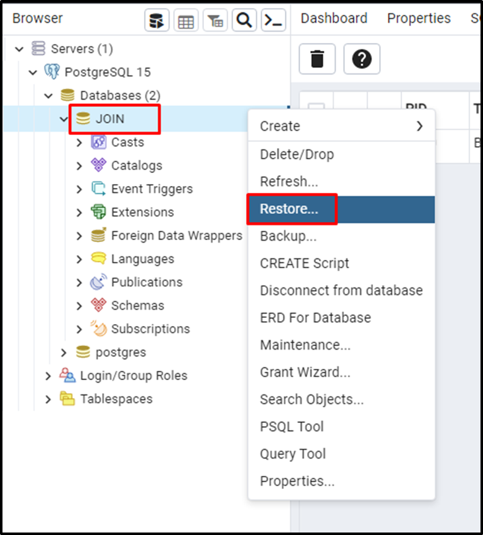The height and width of the screenshot is (535, 483).
Task: Click the trash delete button
Action: click(x=317, y=58)
